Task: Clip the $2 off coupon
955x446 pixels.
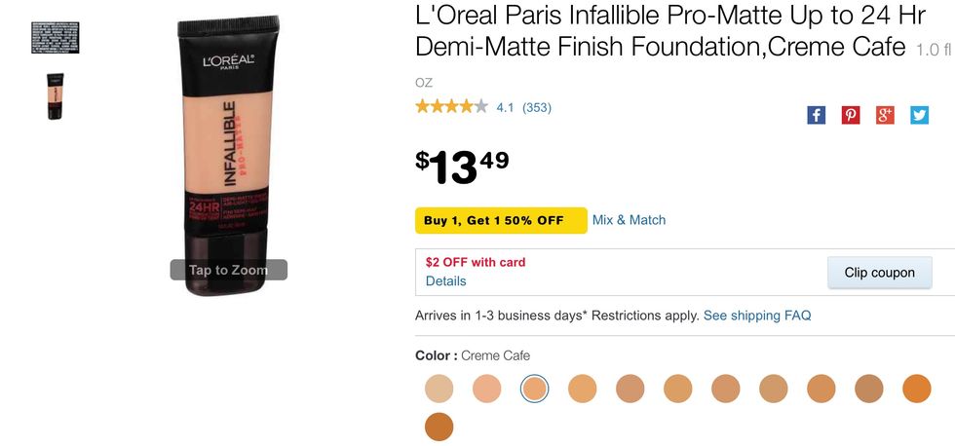Action: tap(879, 273)
